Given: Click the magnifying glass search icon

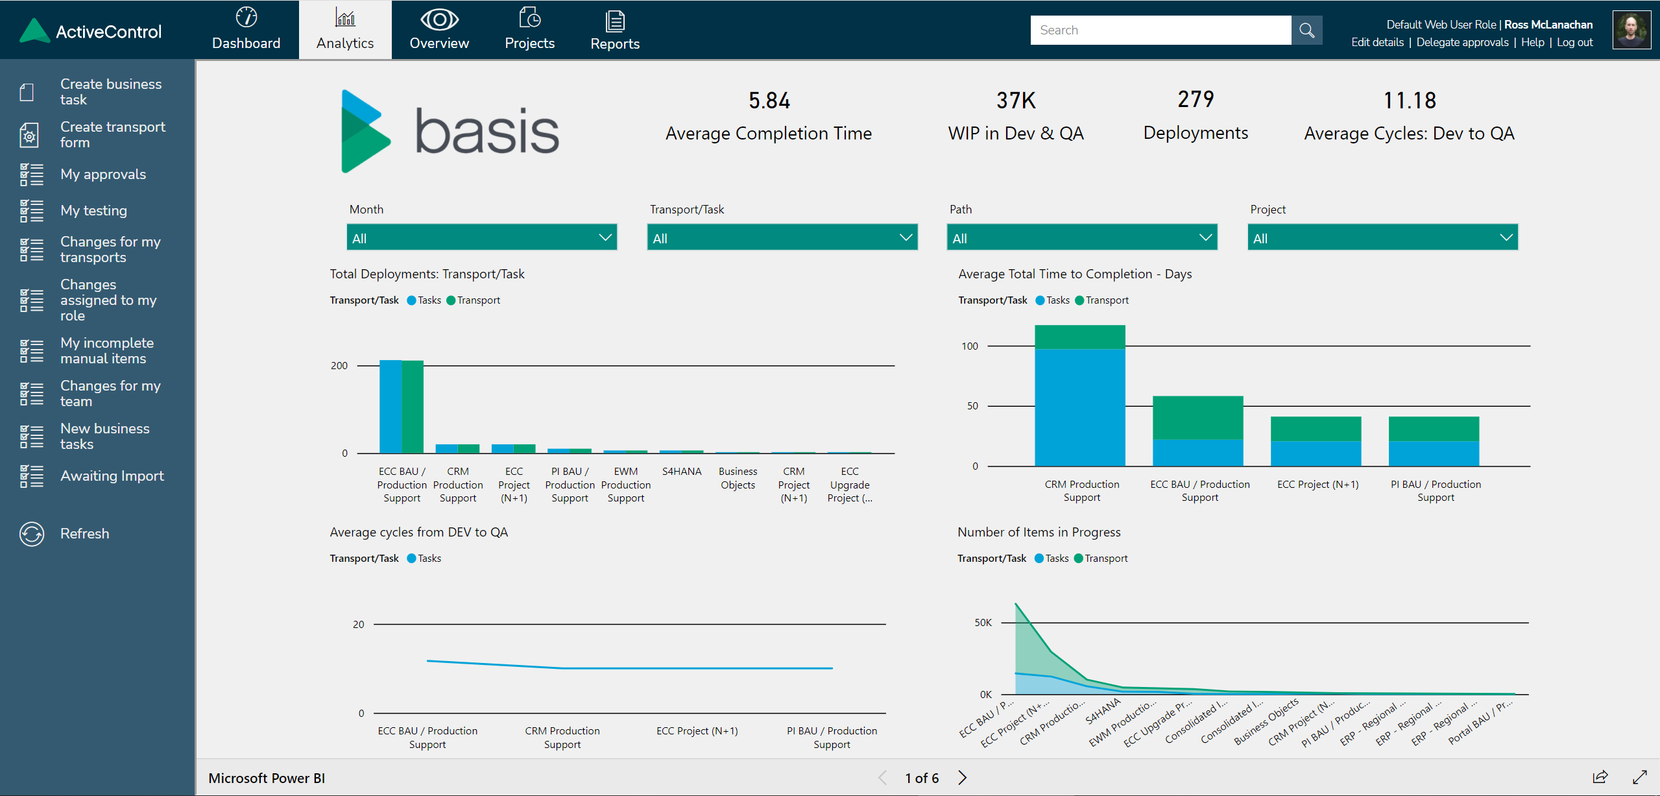Looking at the screenshot, I should pos(1306,30).
